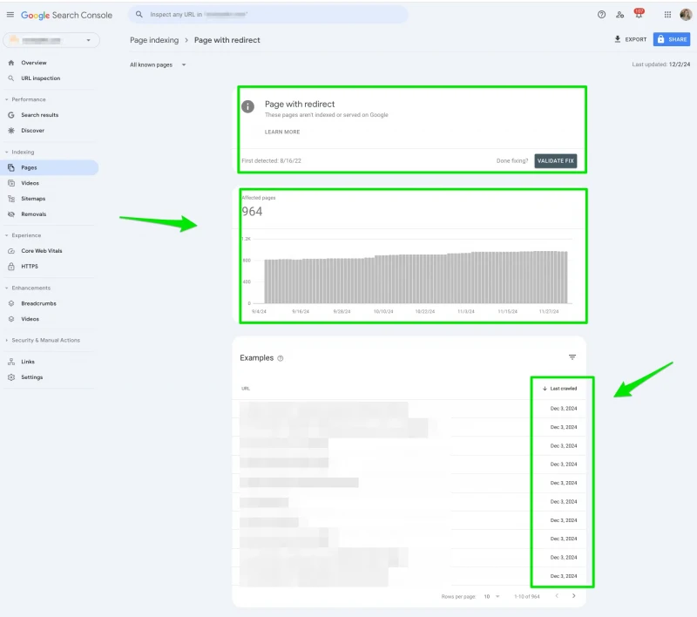Image resolution: width=697 pixels, height=617 pixels.
Task: Go to previous page of examples
Action: (x=557, y=596)
